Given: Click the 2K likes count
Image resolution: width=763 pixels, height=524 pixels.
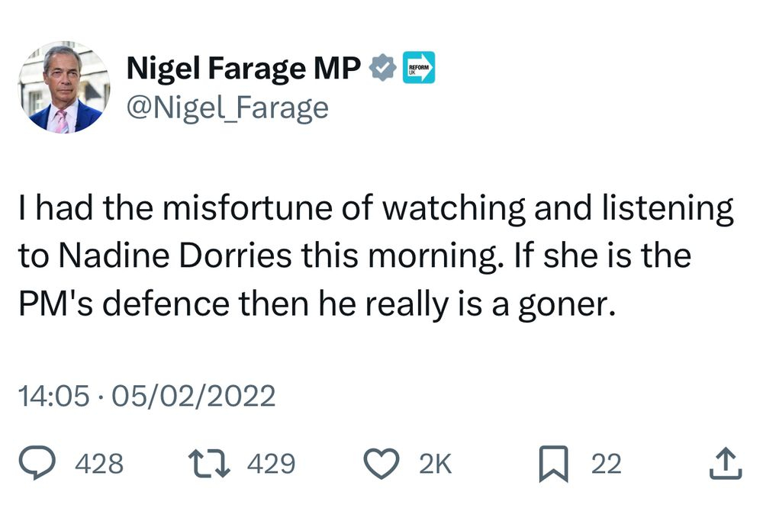Looking at the screenshot, I should (x=435, y=464).
